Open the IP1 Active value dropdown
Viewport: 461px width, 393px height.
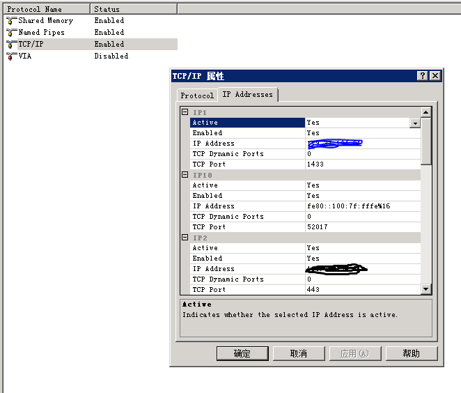click(x=415, y=123)
